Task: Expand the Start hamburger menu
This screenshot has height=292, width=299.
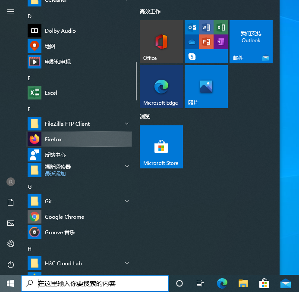Action: [11, 12]
